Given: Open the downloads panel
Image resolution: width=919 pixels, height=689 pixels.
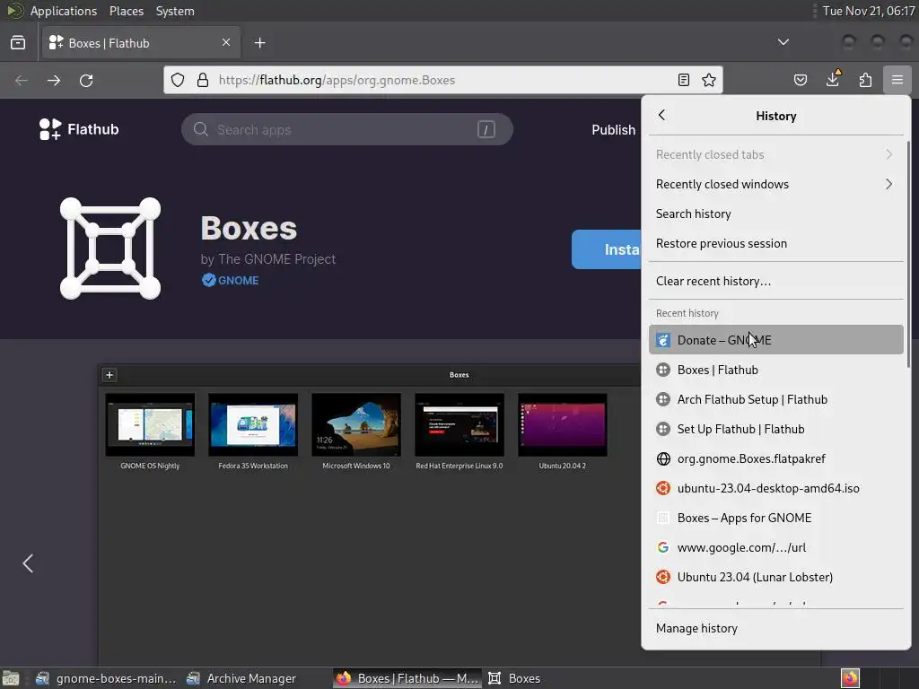Looking at the screenshot, I should point(833,80).
